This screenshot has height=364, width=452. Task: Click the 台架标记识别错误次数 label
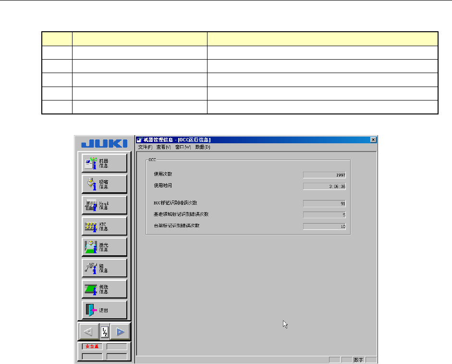point(176,226)
